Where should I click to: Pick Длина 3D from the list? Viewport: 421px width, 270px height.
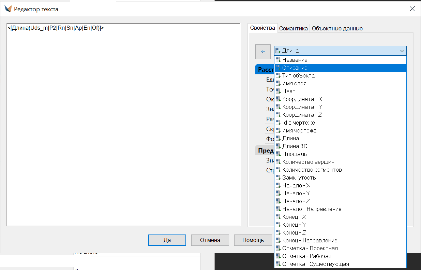[341, 146]
